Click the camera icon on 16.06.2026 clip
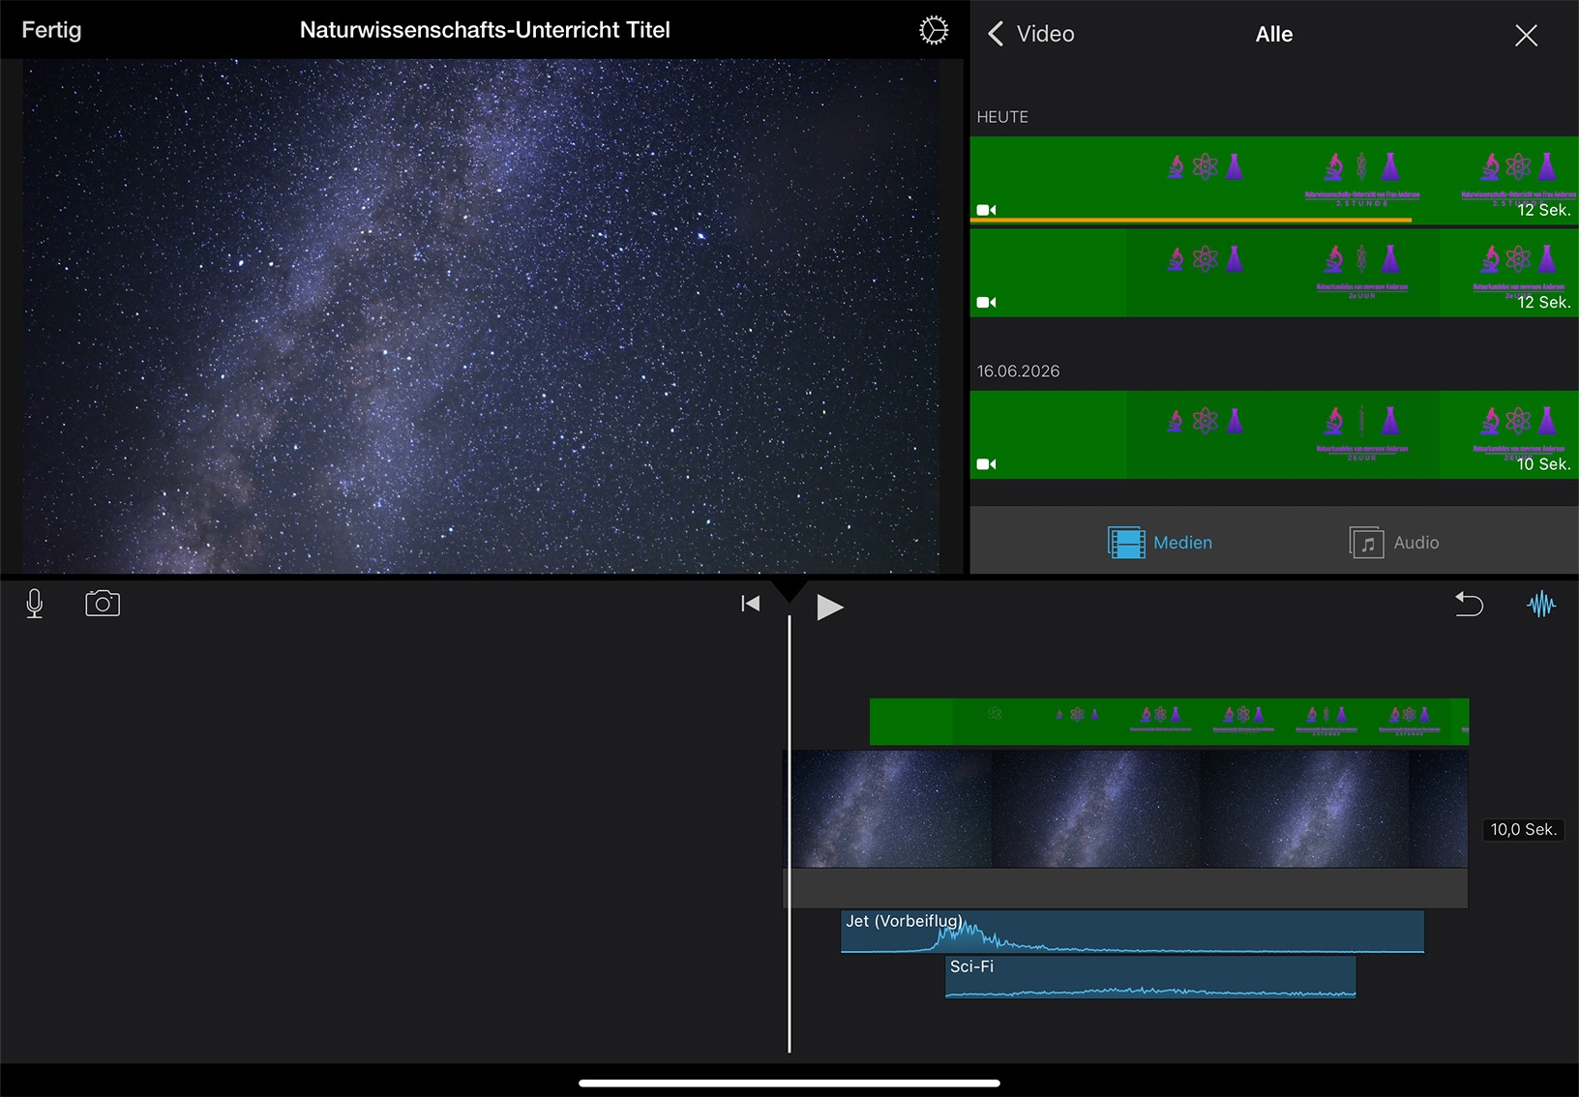 986,464
